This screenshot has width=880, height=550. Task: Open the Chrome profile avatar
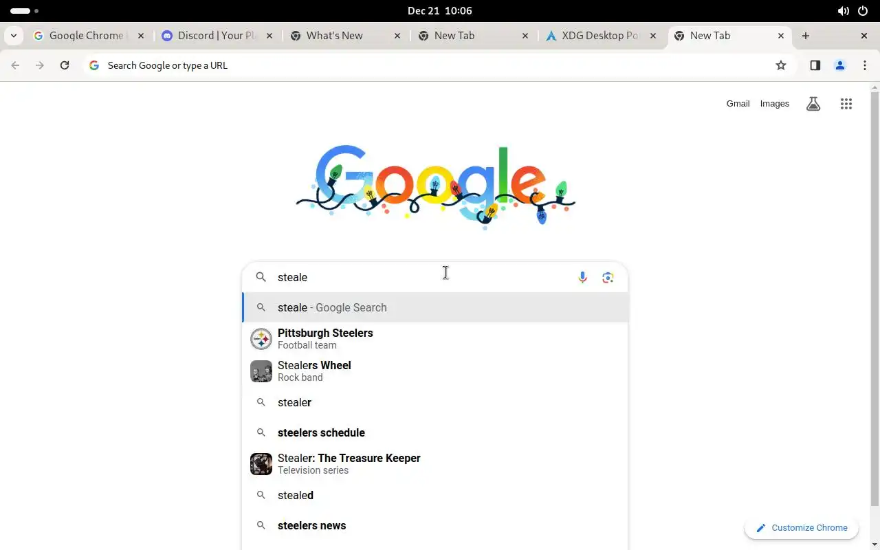(x=839, y=65)
